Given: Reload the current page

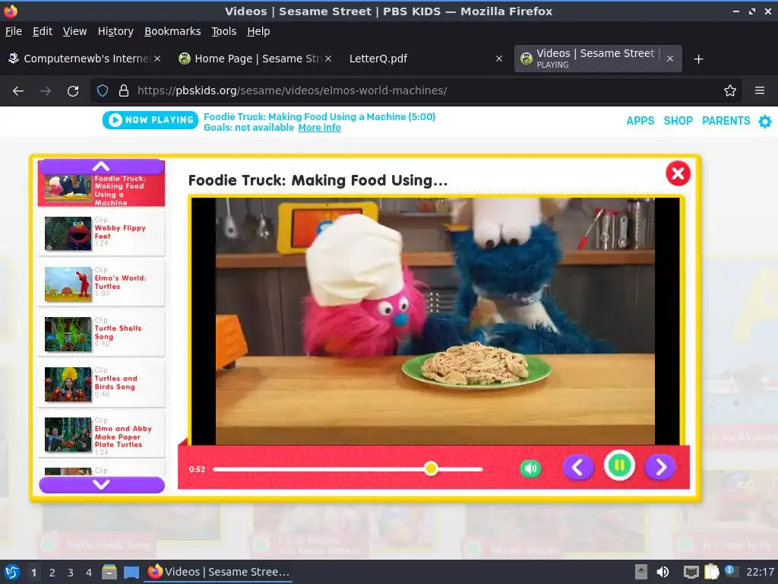Looking at the screenshot, I should [x=73, y=91].
